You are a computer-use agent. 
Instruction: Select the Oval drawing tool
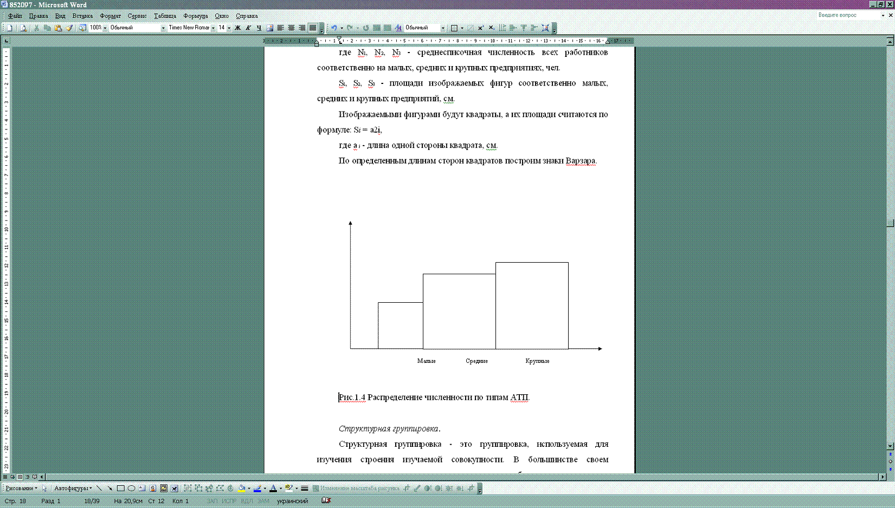[131, 488]
